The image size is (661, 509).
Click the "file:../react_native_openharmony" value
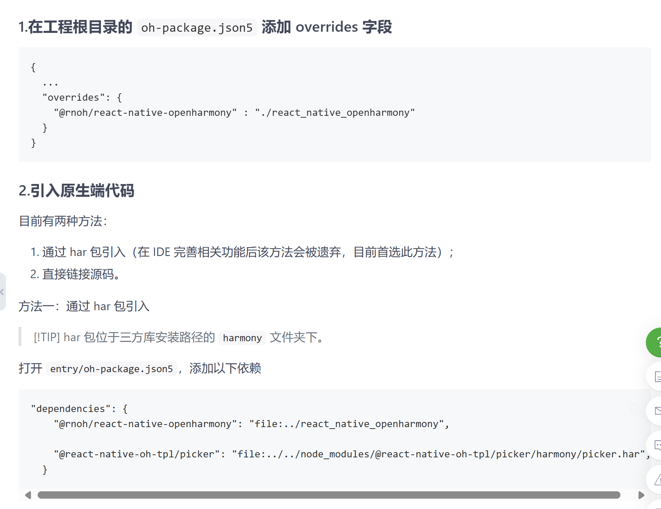click(346, 424)
